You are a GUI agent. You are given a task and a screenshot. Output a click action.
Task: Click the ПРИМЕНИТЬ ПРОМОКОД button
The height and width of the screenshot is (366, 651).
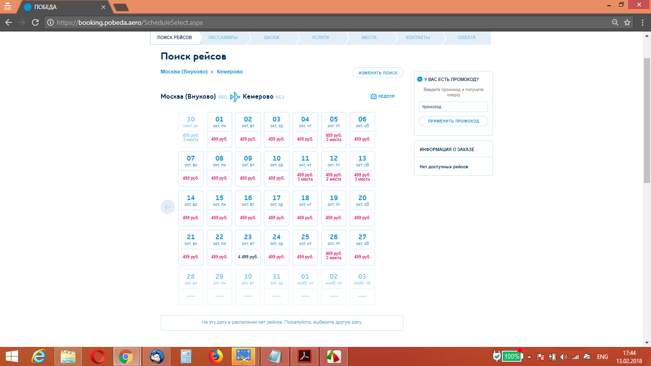tap(453, 121)
